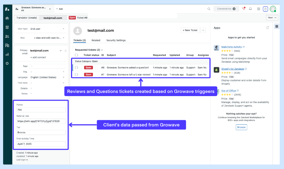
Task: Open the Access dropdown
Action: pos(47,38)
